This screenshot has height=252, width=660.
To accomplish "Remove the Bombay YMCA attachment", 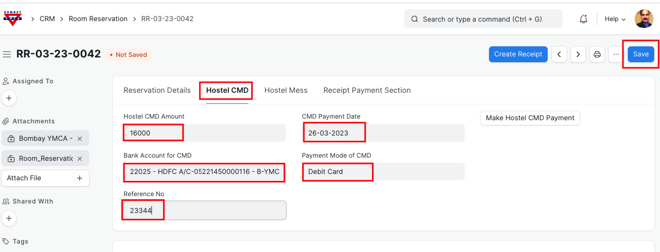I will pos(80,139).
